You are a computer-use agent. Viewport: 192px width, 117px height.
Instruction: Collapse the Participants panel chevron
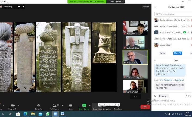(x=155, y=7)
